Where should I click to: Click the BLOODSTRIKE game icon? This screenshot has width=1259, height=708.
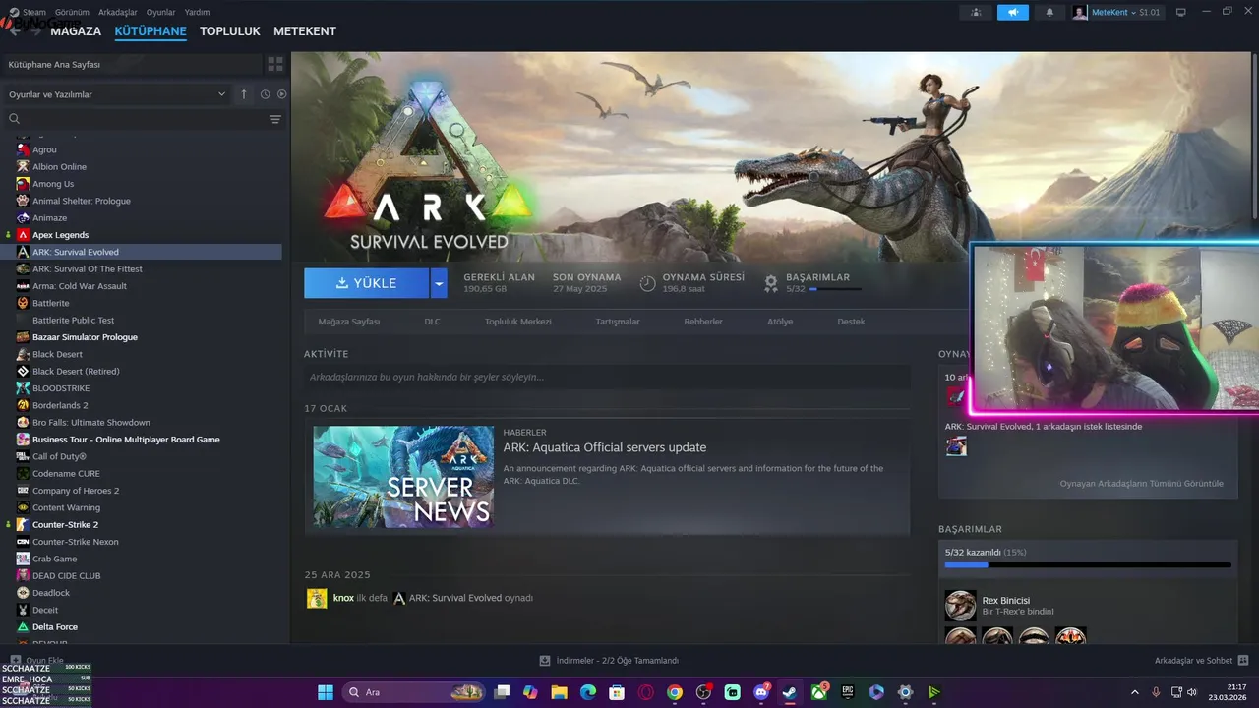pos(23,388)
